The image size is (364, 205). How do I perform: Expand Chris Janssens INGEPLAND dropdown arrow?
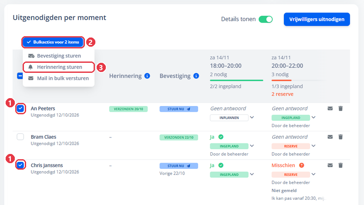click(x=252, y=174)
